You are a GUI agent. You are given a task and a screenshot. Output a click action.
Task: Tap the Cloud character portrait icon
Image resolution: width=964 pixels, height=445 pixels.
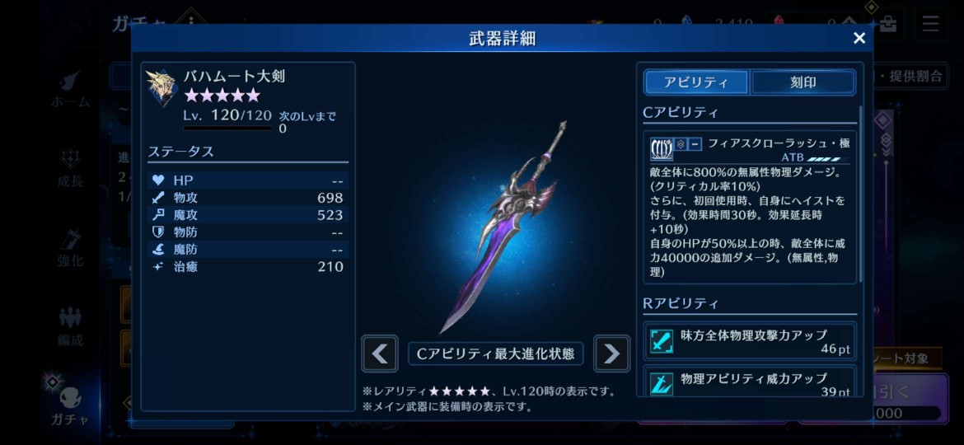[161, 88]
